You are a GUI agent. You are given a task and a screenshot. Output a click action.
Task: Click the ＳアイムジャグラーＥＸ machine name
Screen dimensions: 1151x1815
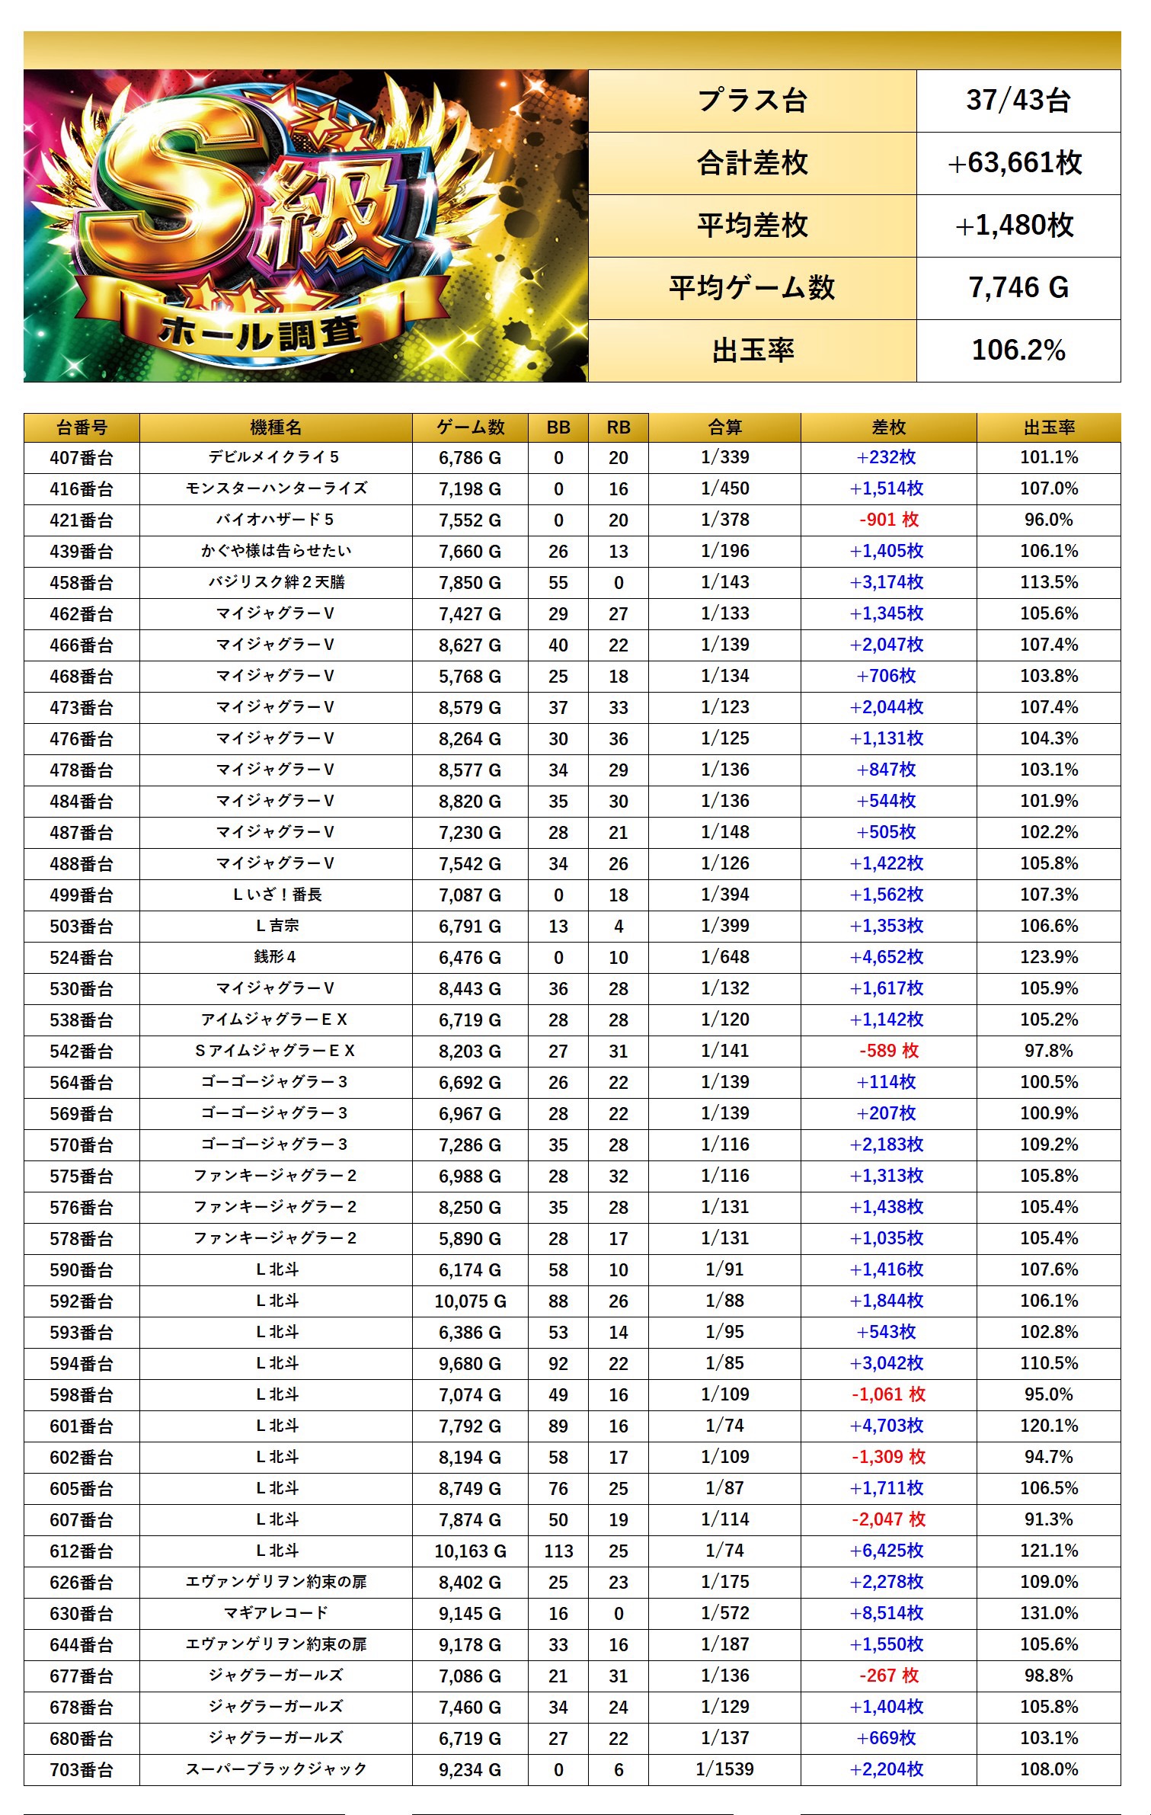point(276,1051)
